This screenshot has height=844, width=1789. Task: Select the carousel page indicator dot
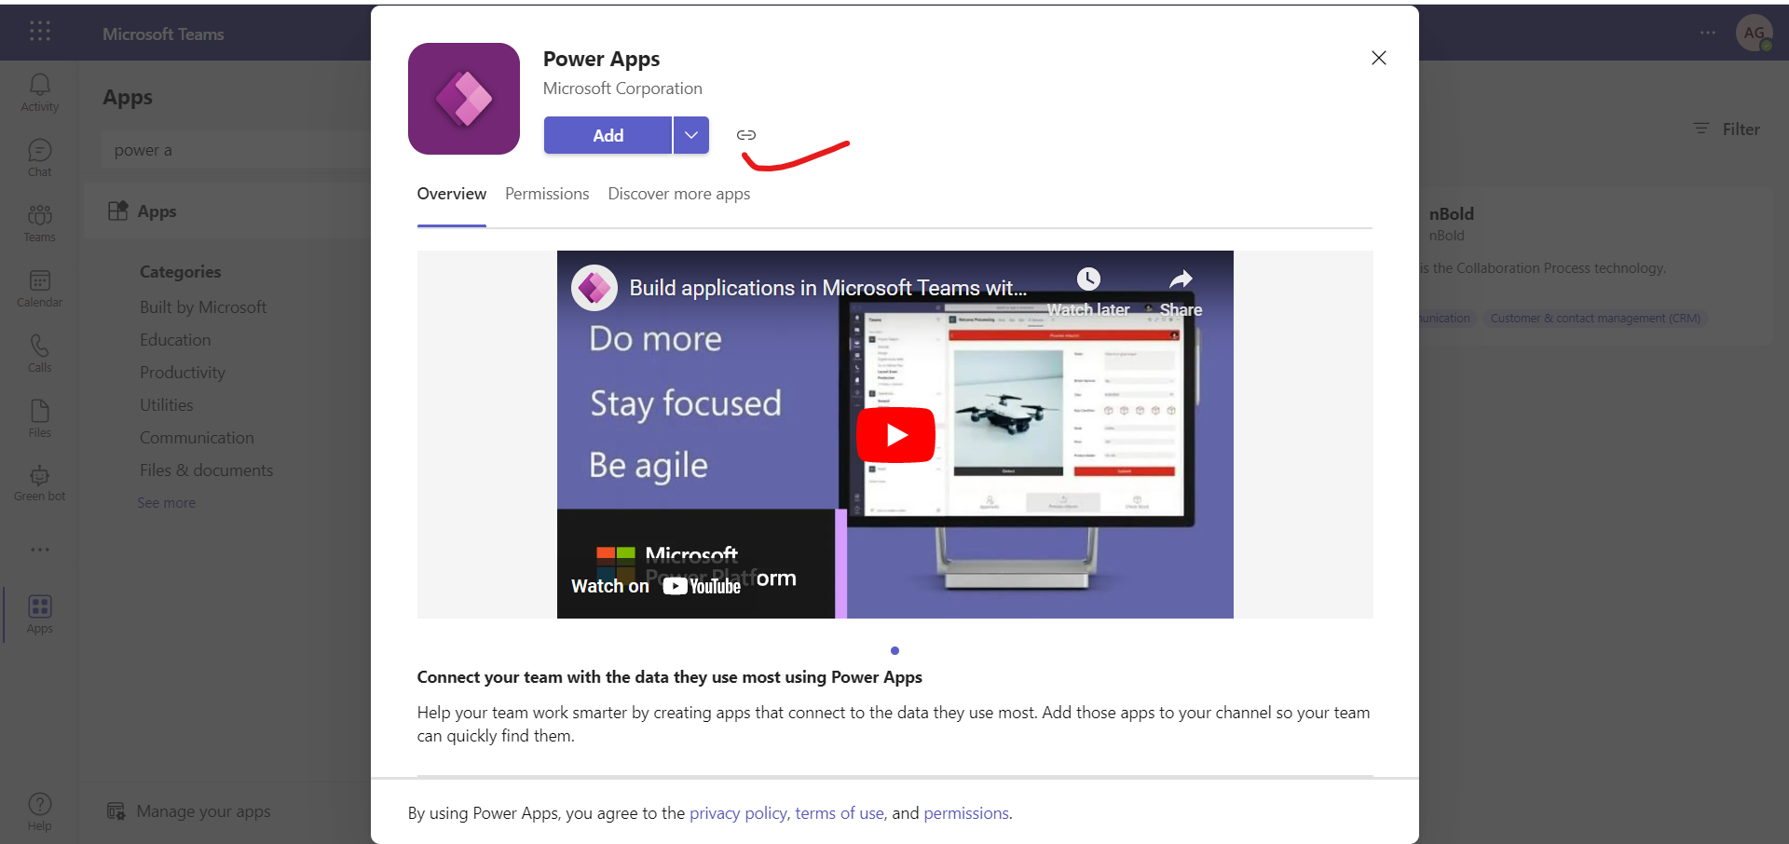tap(894, 650)
